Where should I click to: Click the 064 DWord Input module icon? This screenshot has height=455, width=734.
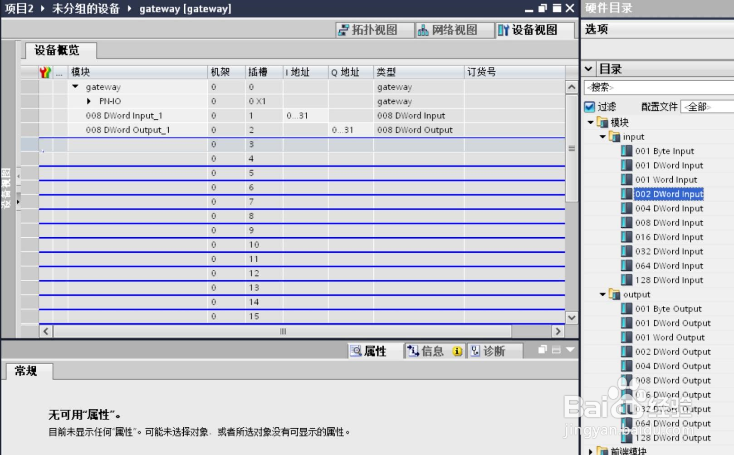click(x=626, y=266)
